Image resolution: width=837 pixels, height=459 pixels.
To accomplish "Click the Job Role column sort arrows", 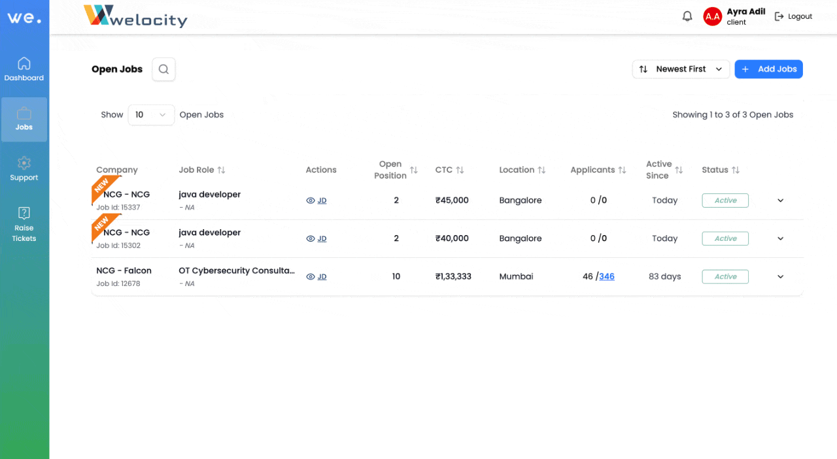I will click(x=221, y=170).
